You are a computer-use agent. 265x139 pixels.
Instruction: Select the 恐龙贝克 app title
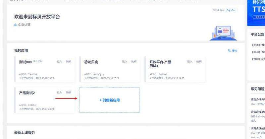coord(91,62)
